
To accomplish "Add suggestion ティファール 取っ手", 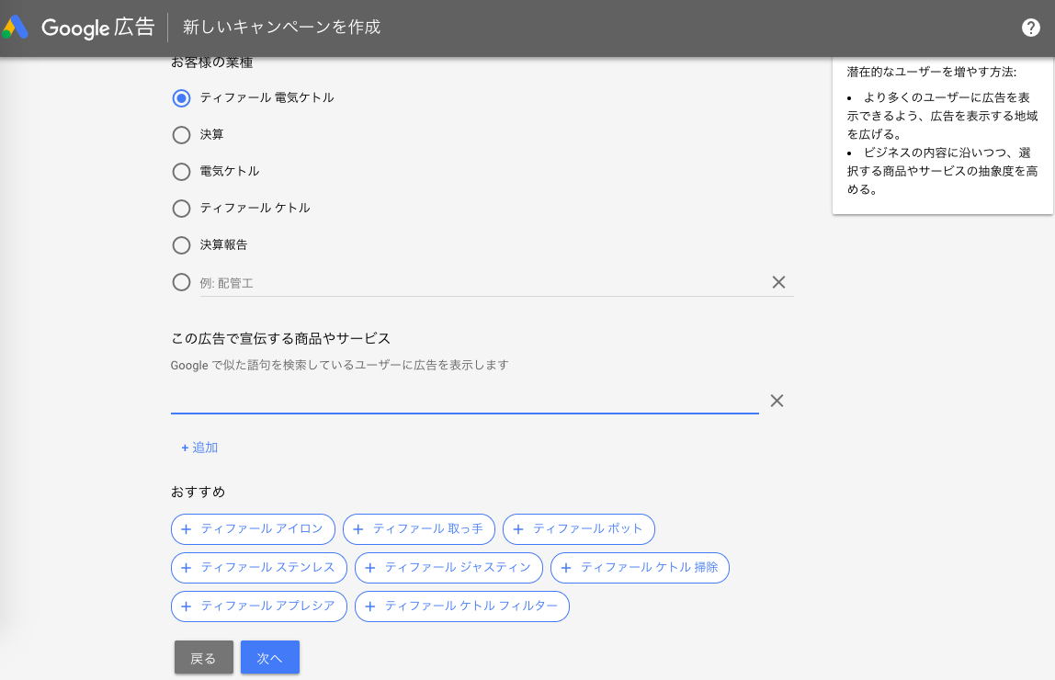I will point(418,529).
